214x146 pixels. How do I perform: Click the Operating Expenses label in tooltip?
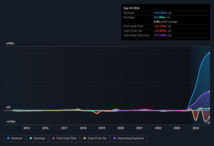(137, 35)
